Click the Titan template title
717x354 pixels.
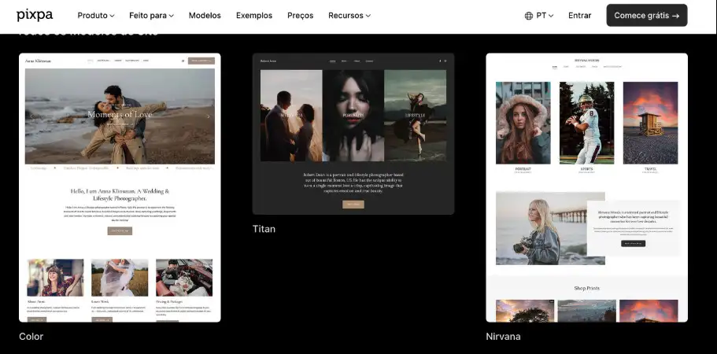[264, 229]
